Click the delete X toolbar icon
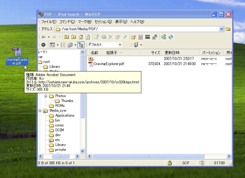This screenshot has width=245, height=178. pyautogui.click(x=110, y=37)
